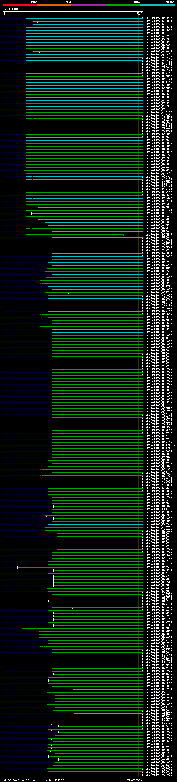The image size is (177, 782).
Task: Select the UniRef100_C6TA21 label
Action: (x=158, y=115)
